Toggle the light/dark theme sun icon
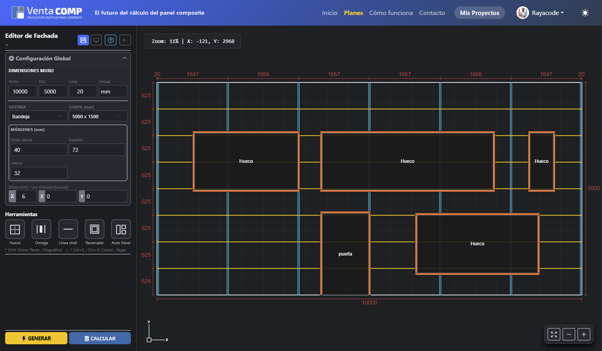 coord(585,13)
